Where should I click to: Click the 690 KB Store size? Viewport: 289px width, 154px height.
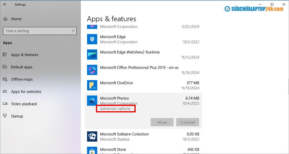point(193,149)
